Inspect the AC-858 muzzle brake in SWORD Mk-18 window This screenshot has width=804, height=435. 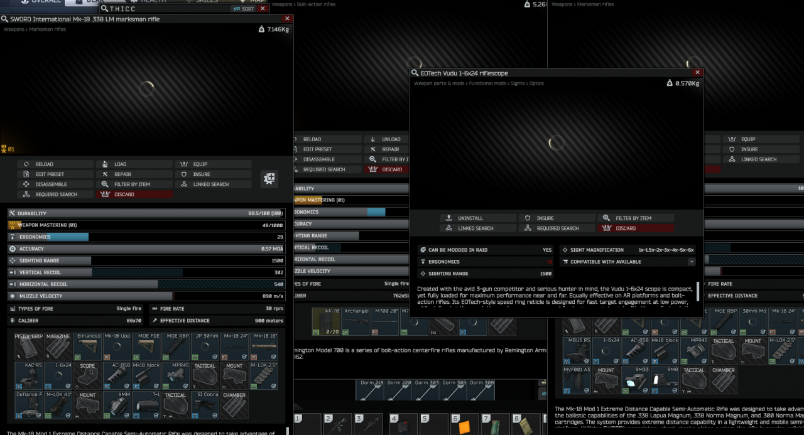pos(117,375)
